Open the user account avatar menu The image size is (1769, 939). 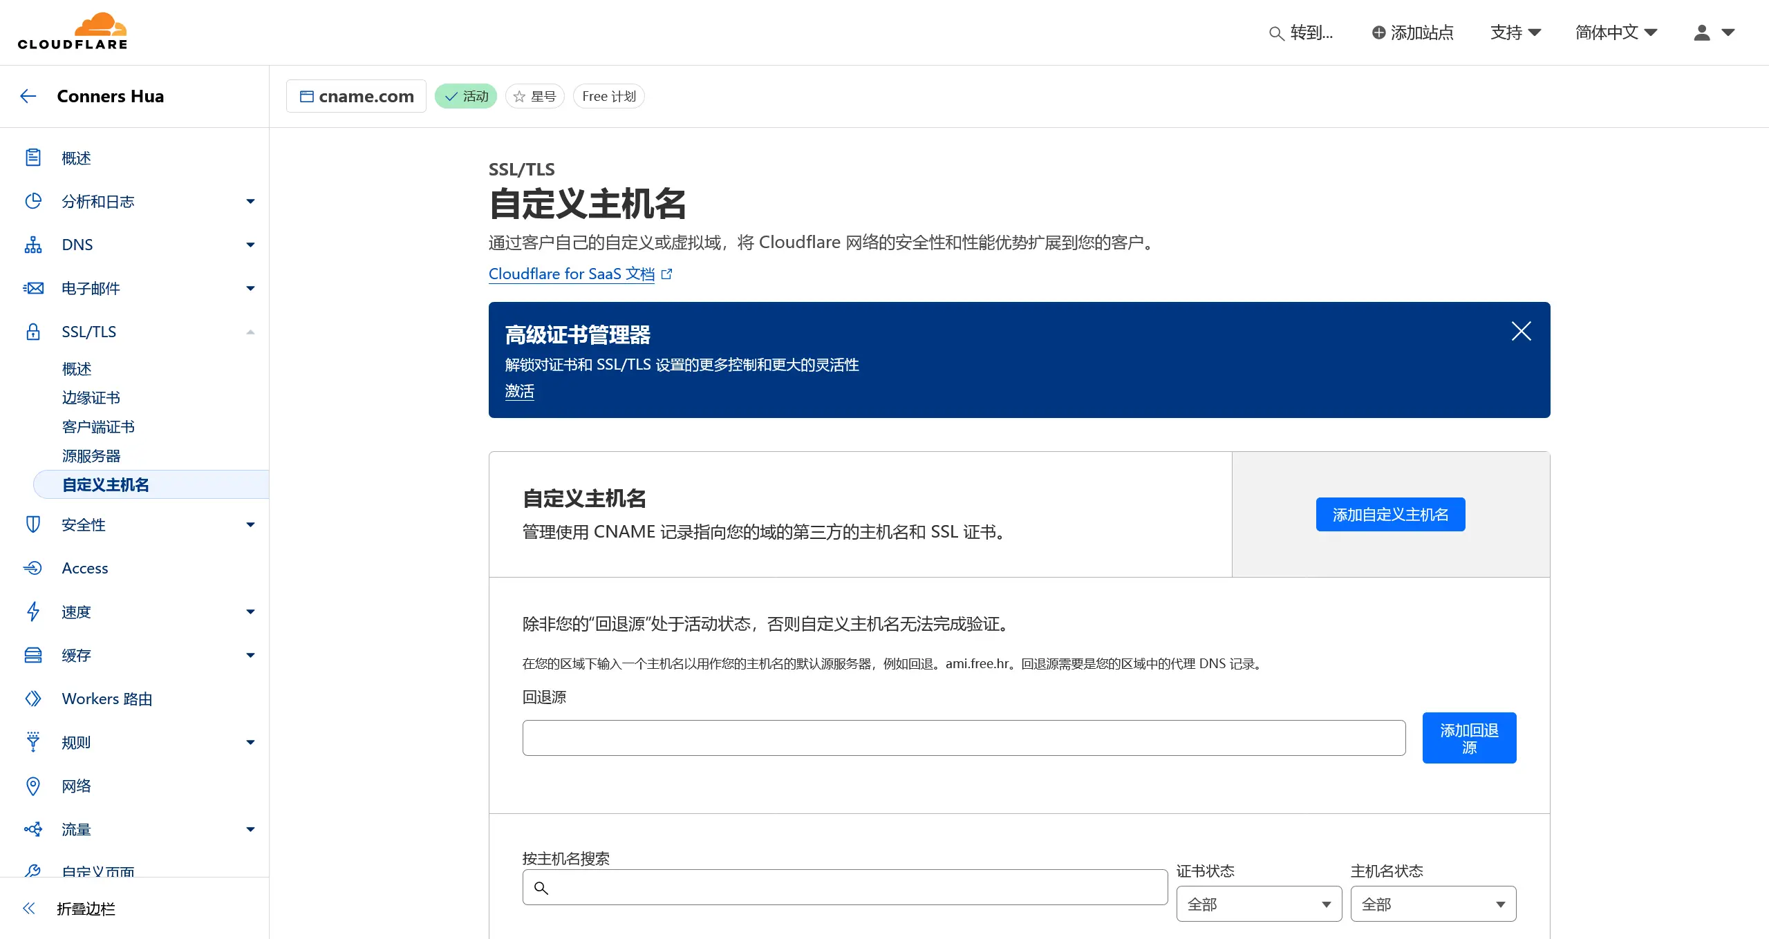[1714, 32]
